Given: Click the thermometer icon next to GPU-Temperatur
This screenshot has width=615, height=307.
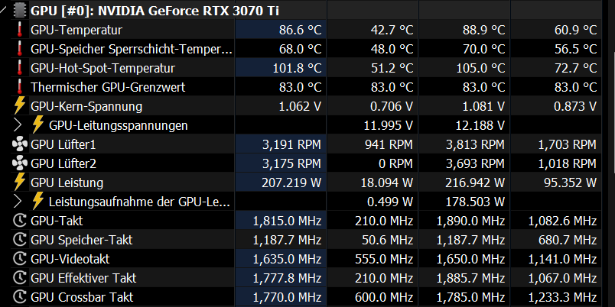Looking at the screenshot, I should click(20, 30).
